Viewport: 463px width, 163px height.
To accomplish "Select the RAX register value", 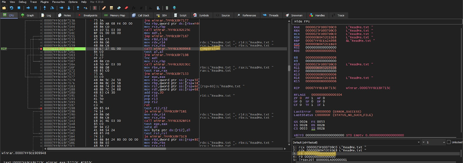I will tap(321, 27).
